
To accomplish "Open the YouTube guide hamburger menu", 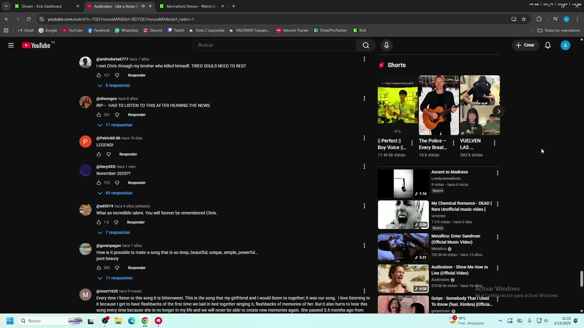I will [x=11, y=45].
